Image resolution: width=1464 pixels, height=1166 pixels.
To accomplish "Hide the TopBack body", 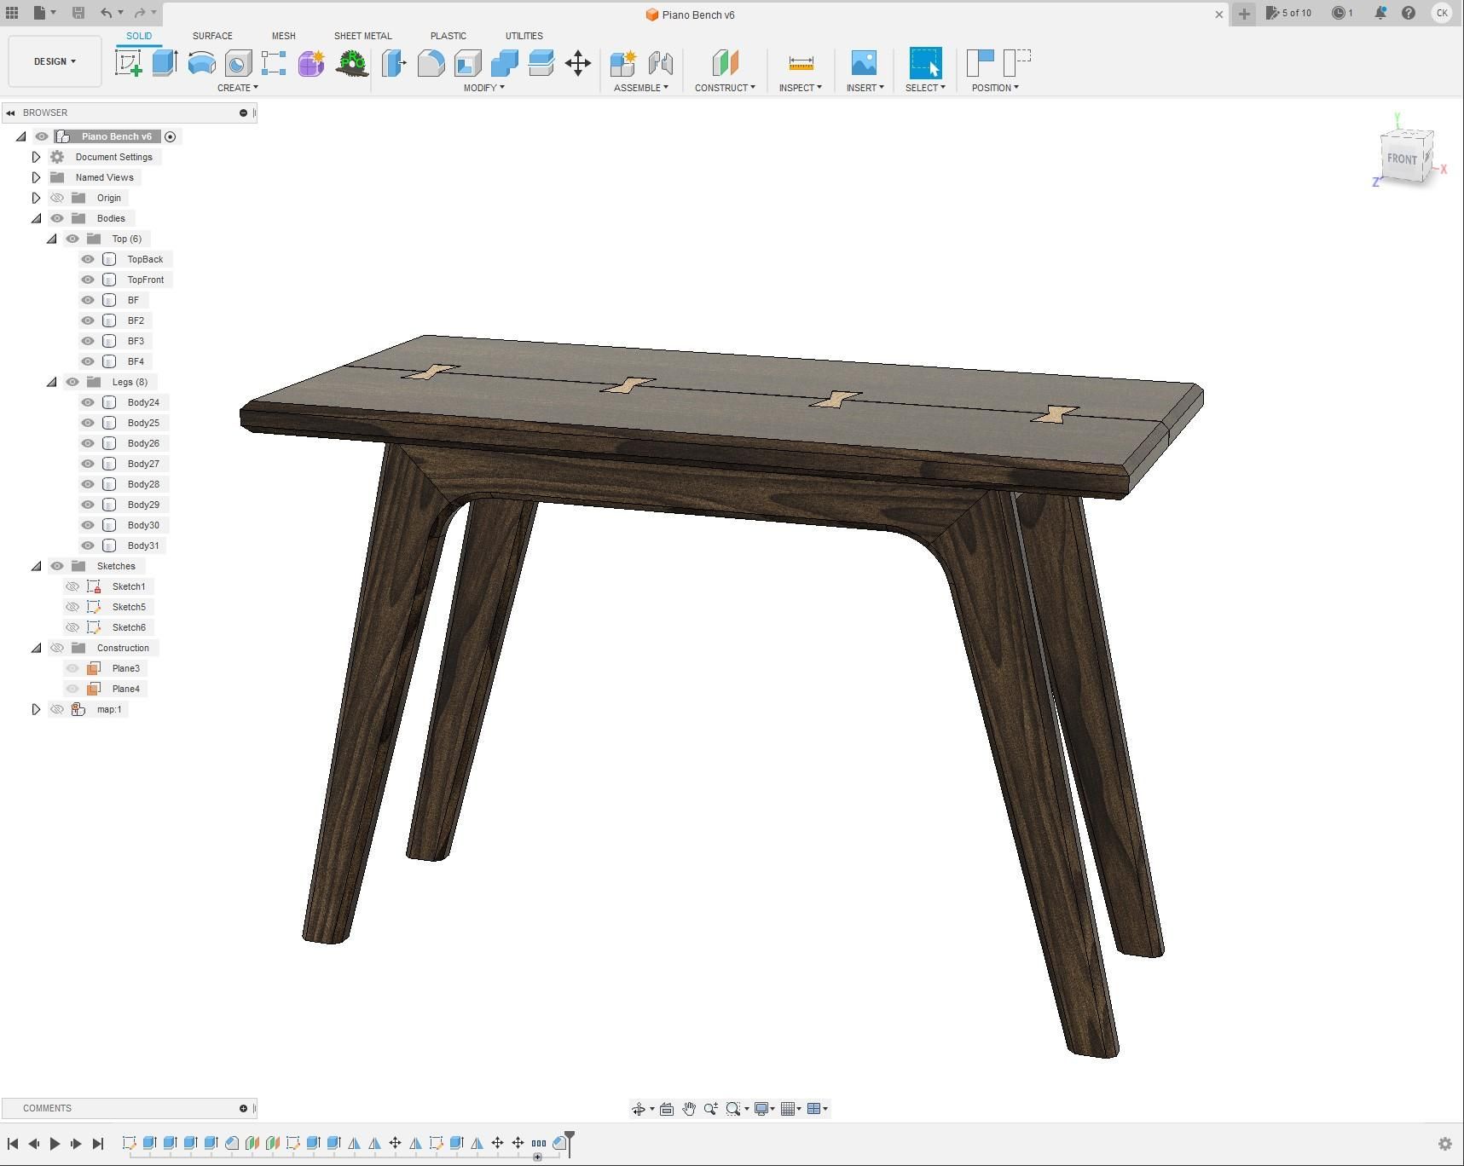I will pos(88,259).
